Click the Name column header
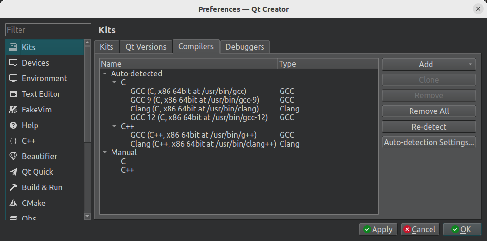The height and width of the screenshot is (241, 487). point(188,64)
